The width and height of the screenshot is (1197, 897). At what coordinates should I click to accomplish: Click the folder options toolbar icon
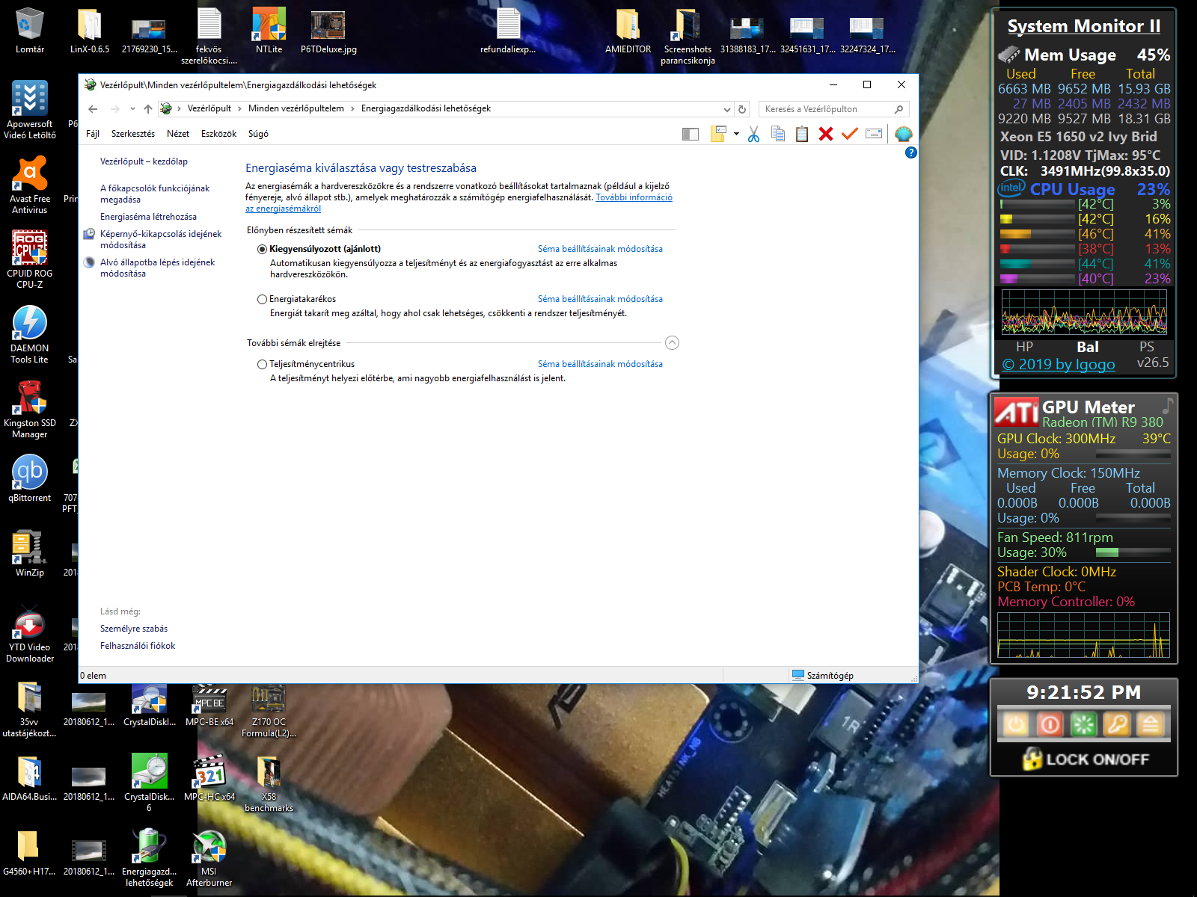click(x=718, y=134)
